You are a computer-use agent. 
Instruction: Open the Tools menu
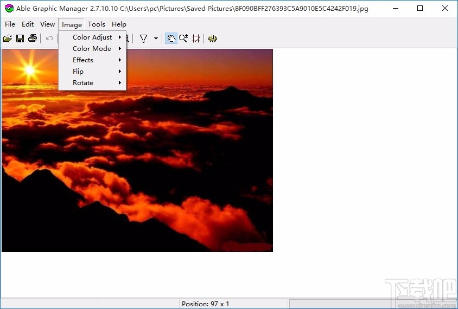tap(97, 24)
